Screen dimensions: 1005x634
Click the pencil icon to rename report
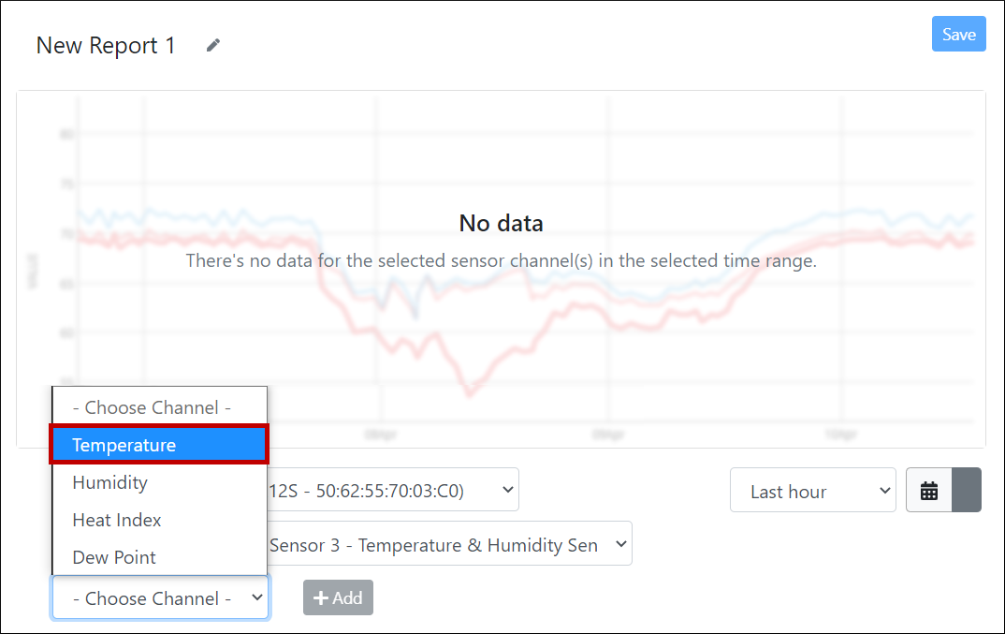click(x=213, y=45)
